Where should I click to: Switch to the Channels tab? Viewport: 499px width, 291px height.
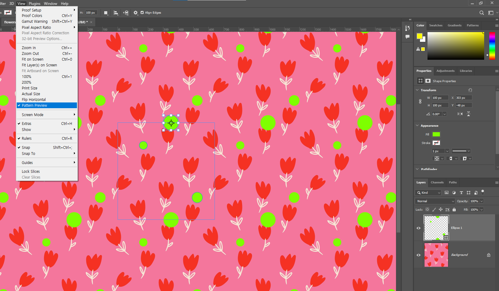(x=437, y=182)
